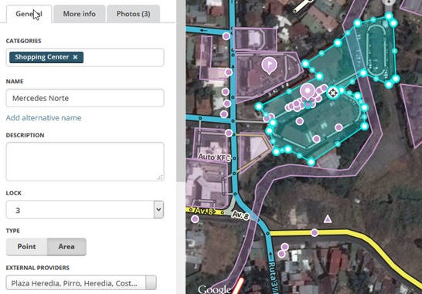Click the purple triangle marker on map
The width and height of the screenshot is (422, 294).
(327, 219)
